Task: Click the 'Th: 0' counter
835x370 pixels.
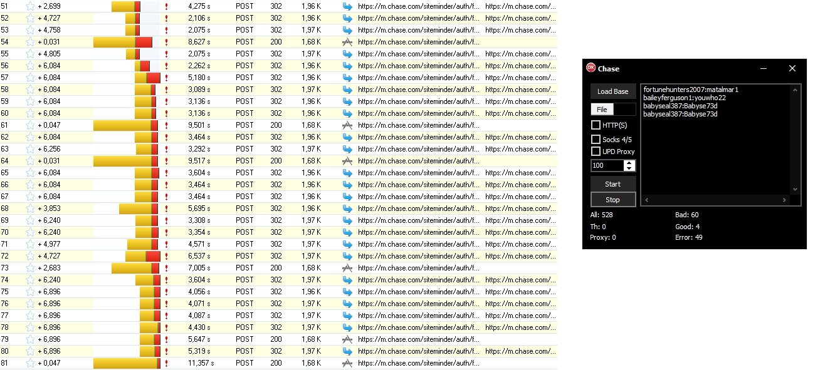Action: 598,227
